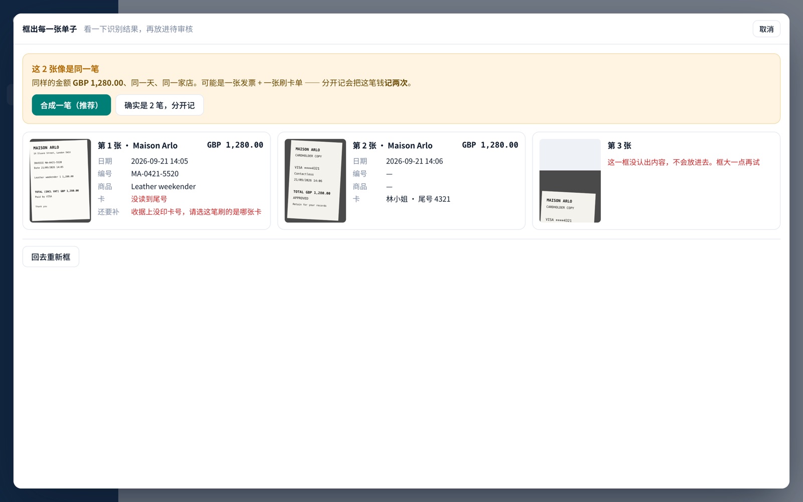Click the date 2026-09-21 14:06
This screenshot has height=502, width=803.
pyautogui.click(x=415, y=161)
